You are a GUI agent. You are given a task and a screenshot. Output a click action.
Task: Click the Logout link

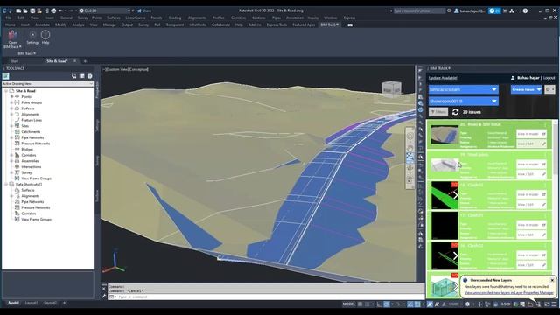[549, 78]
